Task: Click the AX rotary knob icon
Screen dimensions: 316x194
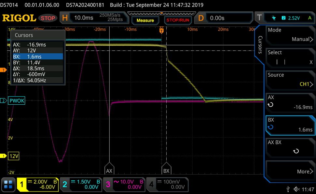Action: click(270, 105)
